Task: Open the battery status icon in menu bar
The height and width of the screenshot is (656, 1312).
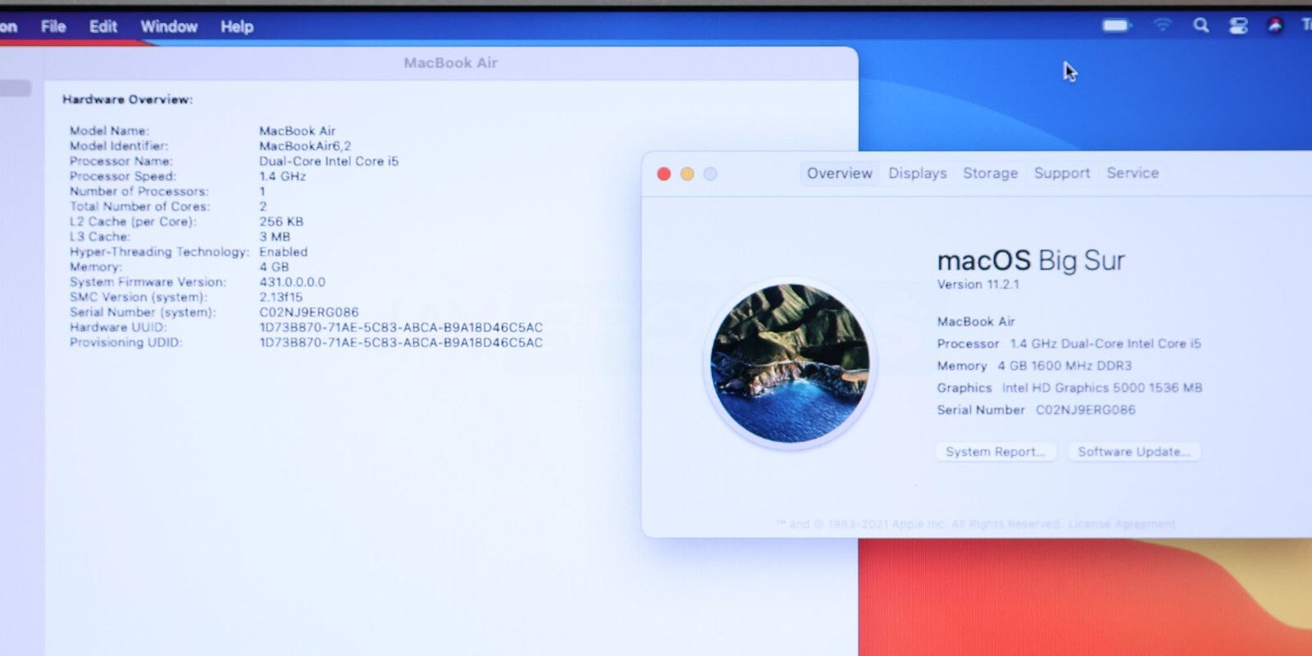Action: coord(1116,25)
